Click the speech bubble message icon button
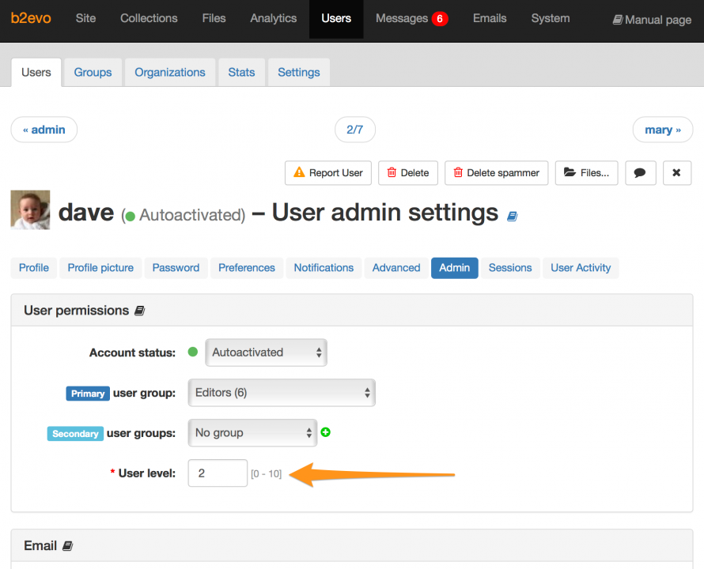This screenshot has height=569, width=704. (x=640, y=173)
